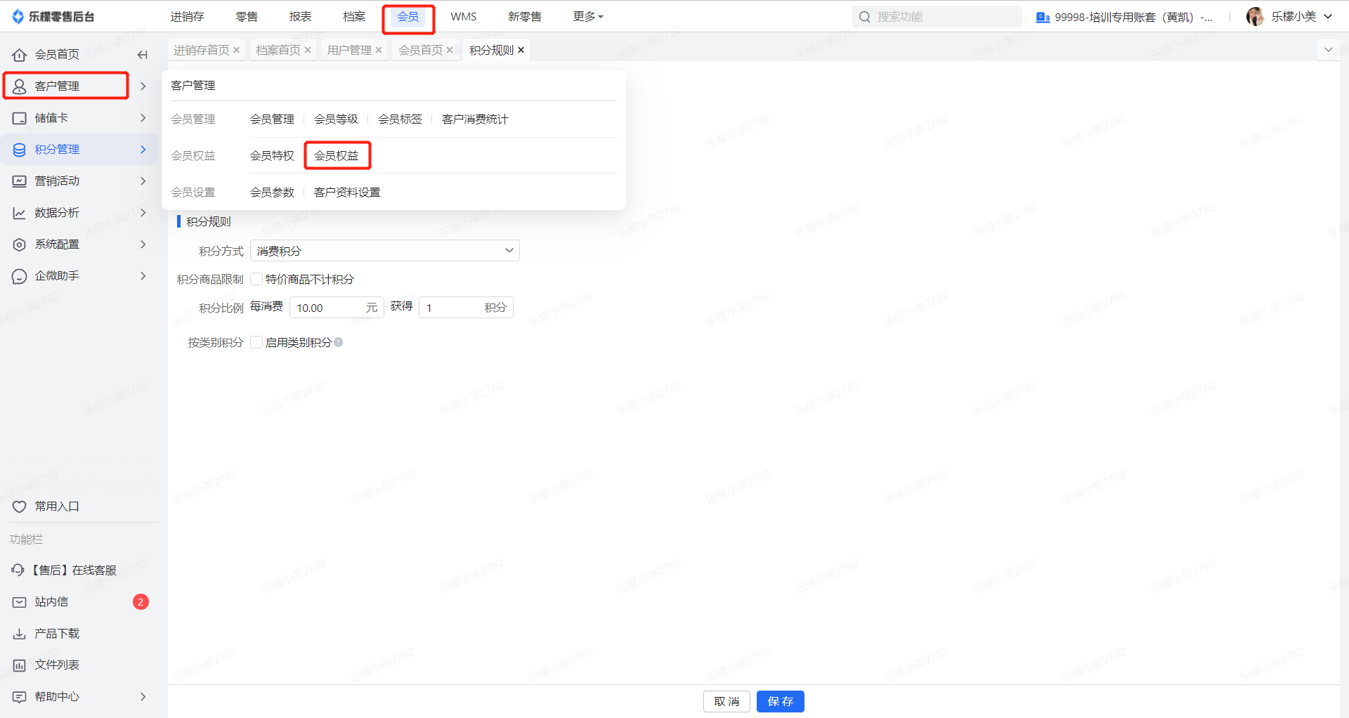Close the 积分规则 tab
This screenshot has width=1349, height=718.
click(521, 50)
